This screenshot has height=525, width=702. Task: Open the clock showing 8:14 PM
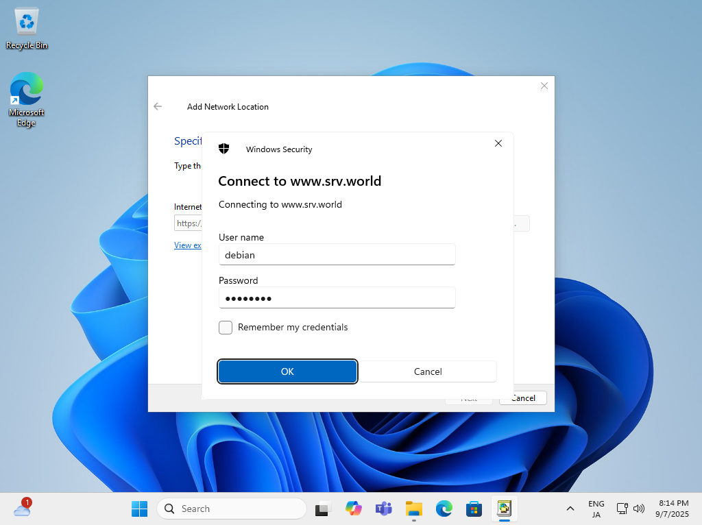pos(673,509)
